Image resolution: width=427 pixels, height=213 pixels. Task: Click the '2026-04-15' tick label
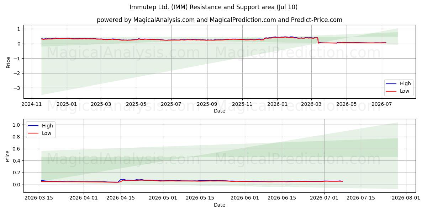pos(121,198)
